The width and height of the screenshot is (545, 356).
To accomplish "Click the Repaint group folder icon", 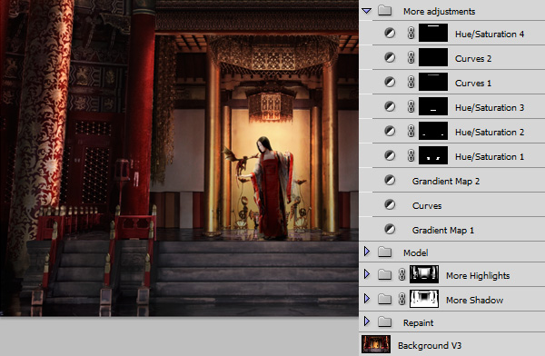I will [x=385, y=321].
